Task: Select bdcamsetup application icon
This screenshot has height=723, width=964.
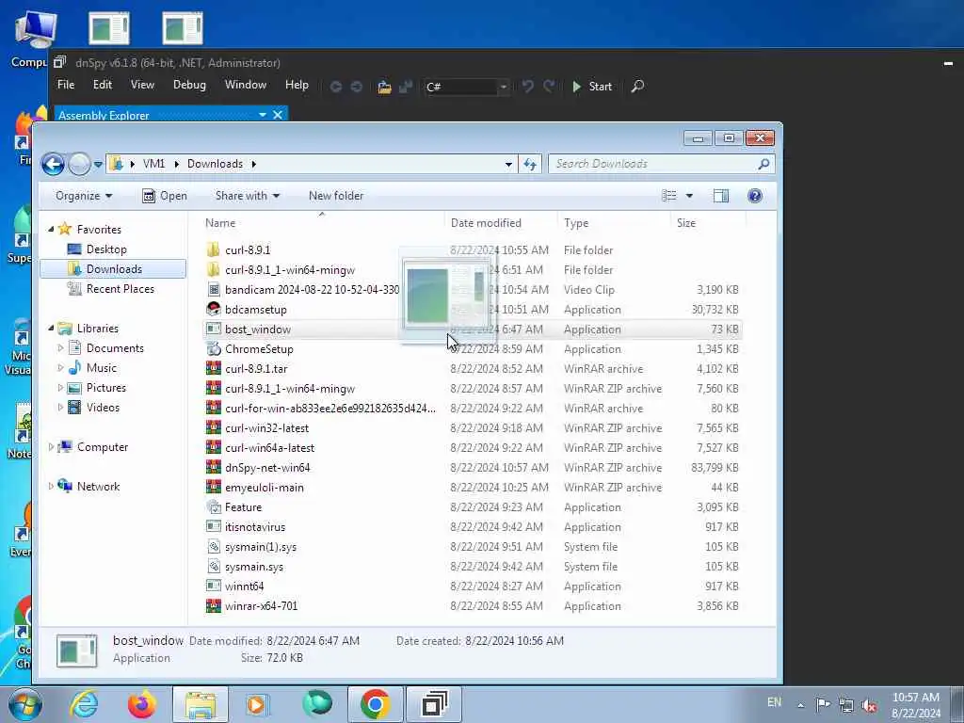Action: tap(214, 309)
